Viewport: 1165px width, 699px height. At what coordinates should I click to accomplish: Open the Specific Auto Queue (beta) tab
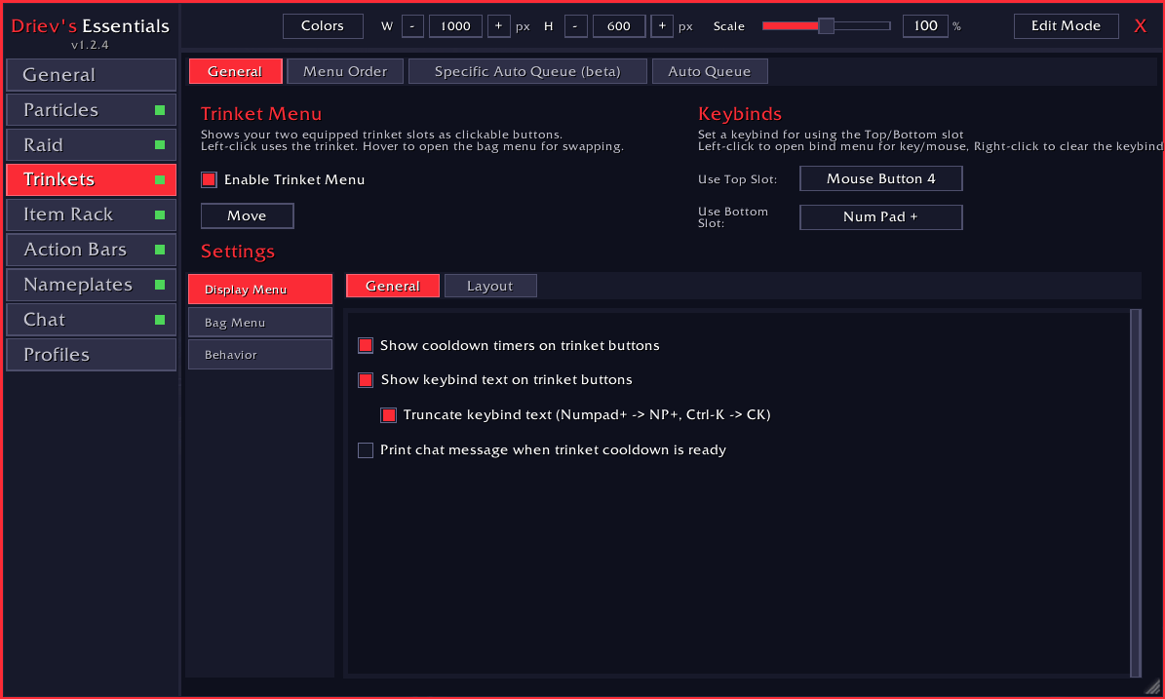coord(527,71)
